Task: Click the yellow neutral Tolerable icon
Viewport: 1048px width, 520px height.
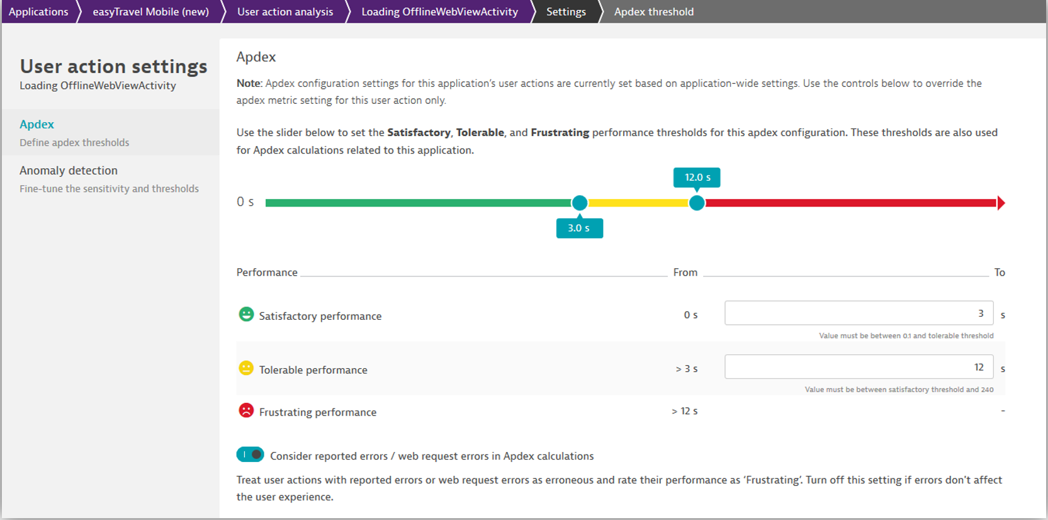Action: (x=246, y=368)
